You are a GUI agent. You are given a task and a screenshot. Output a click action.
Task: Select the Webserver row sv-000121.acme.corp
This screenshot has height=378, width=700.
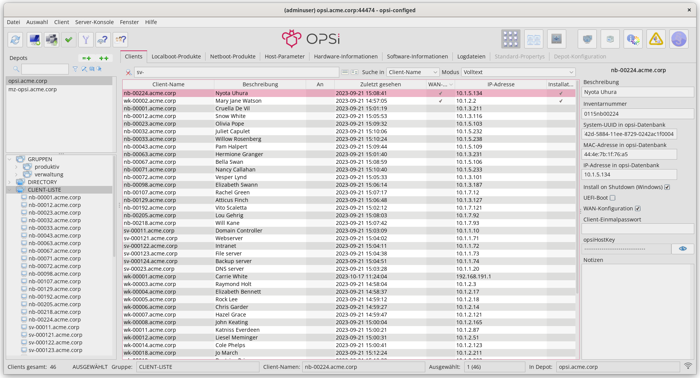(x=349, y=238)
